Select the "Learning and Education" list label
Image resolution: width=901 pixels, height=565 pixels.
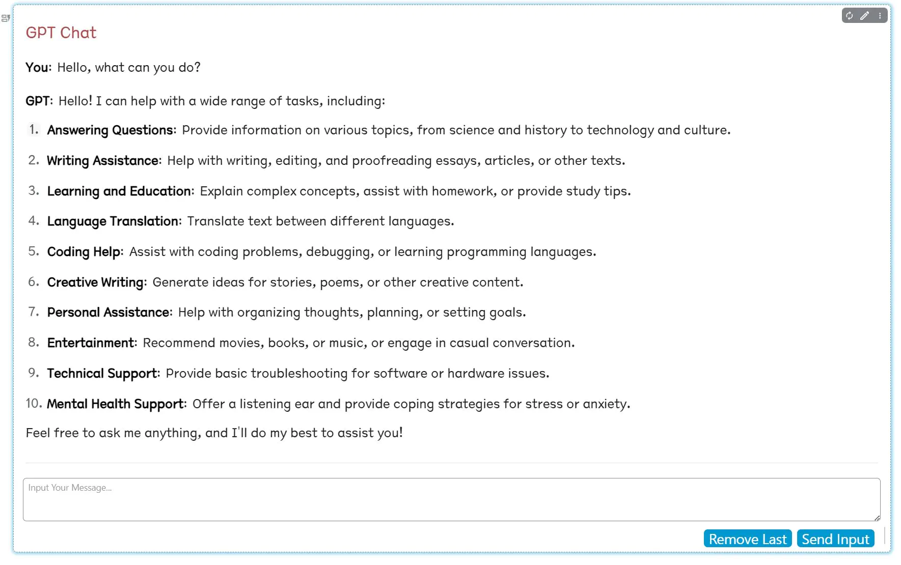click(119, 191)
